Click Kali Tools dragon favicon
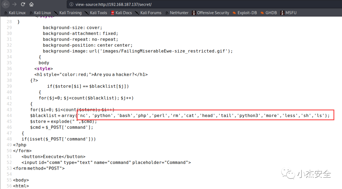Image resolution: width=342 pixels, height=189 pixels. 86,13
